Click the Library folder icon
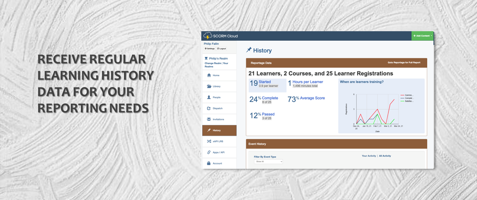Screen dimensions: 477x200 [x=209, y=86]
